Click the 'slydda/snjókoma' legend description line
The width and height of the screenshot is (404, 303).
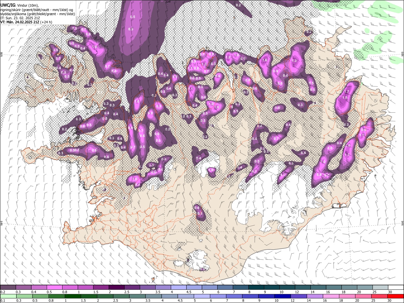click(38, 14)
